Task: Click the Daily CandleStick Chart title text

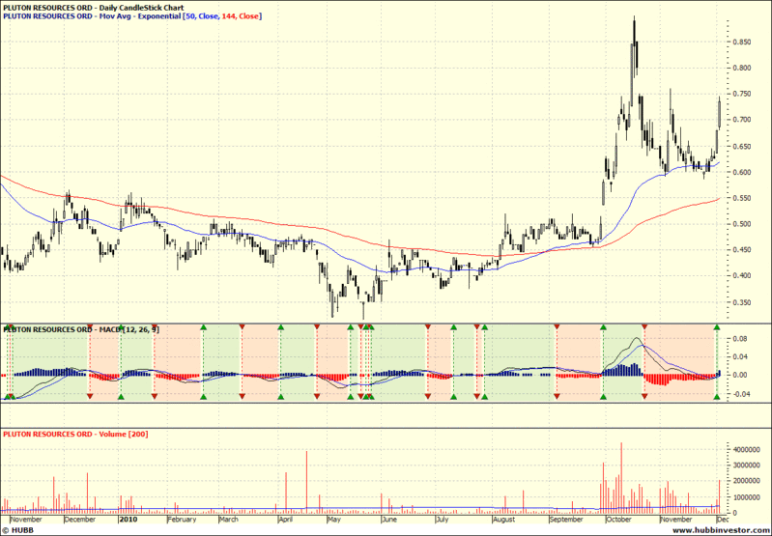Action: click(x=93, y=8)
